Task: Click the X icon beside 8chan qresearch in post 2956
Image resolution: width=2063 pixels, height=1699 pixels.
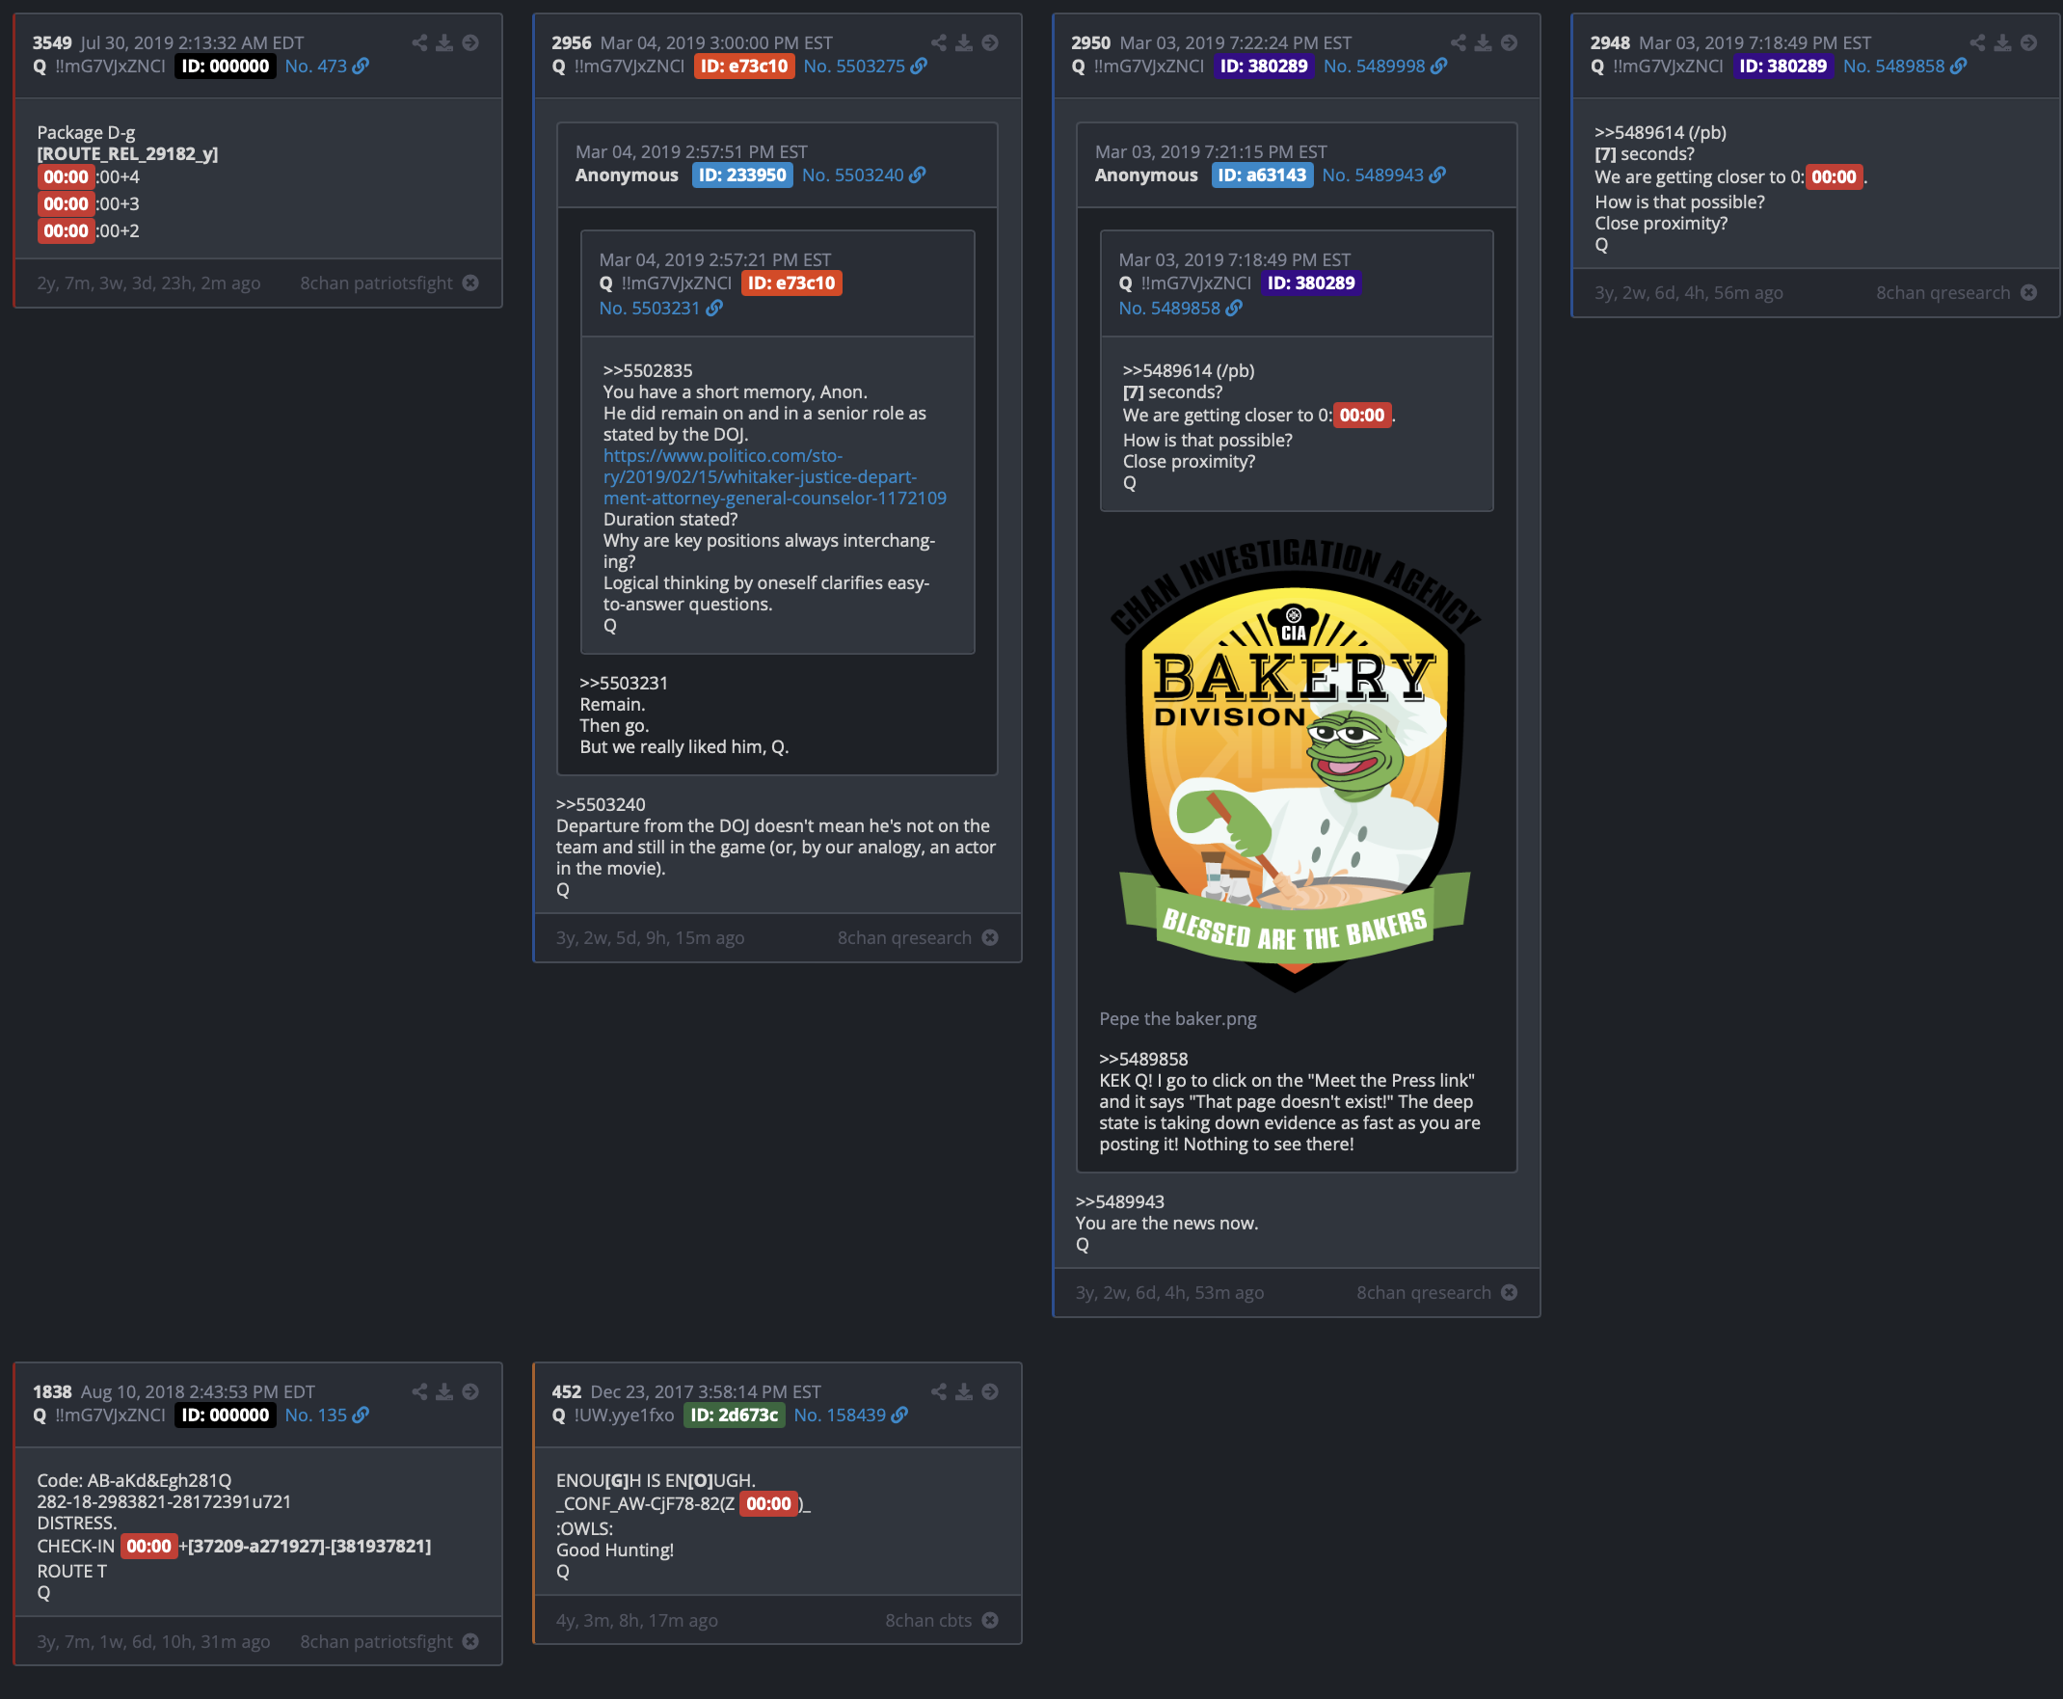Action: pos(990,937)
